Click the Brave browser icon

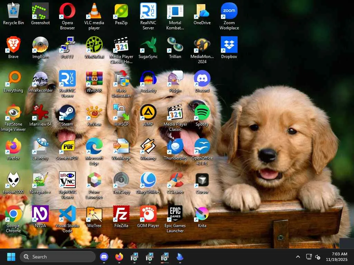[13, 48]
